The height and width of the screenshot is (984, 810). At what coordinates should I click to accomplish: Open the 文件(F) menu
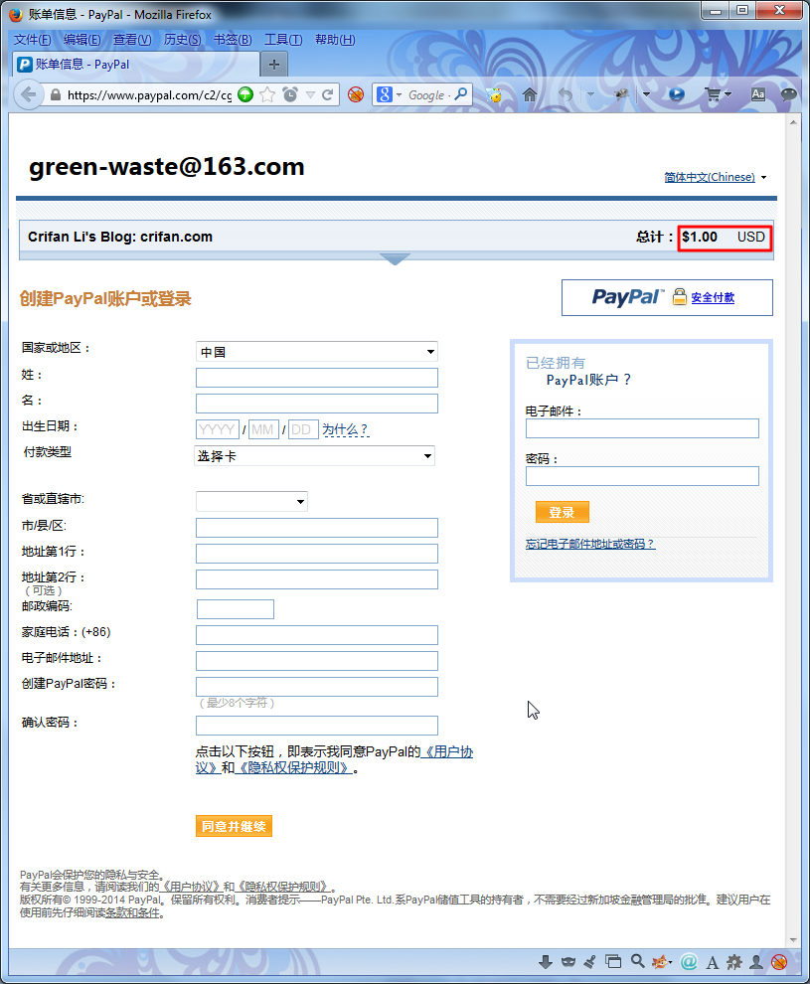point(32,40)
